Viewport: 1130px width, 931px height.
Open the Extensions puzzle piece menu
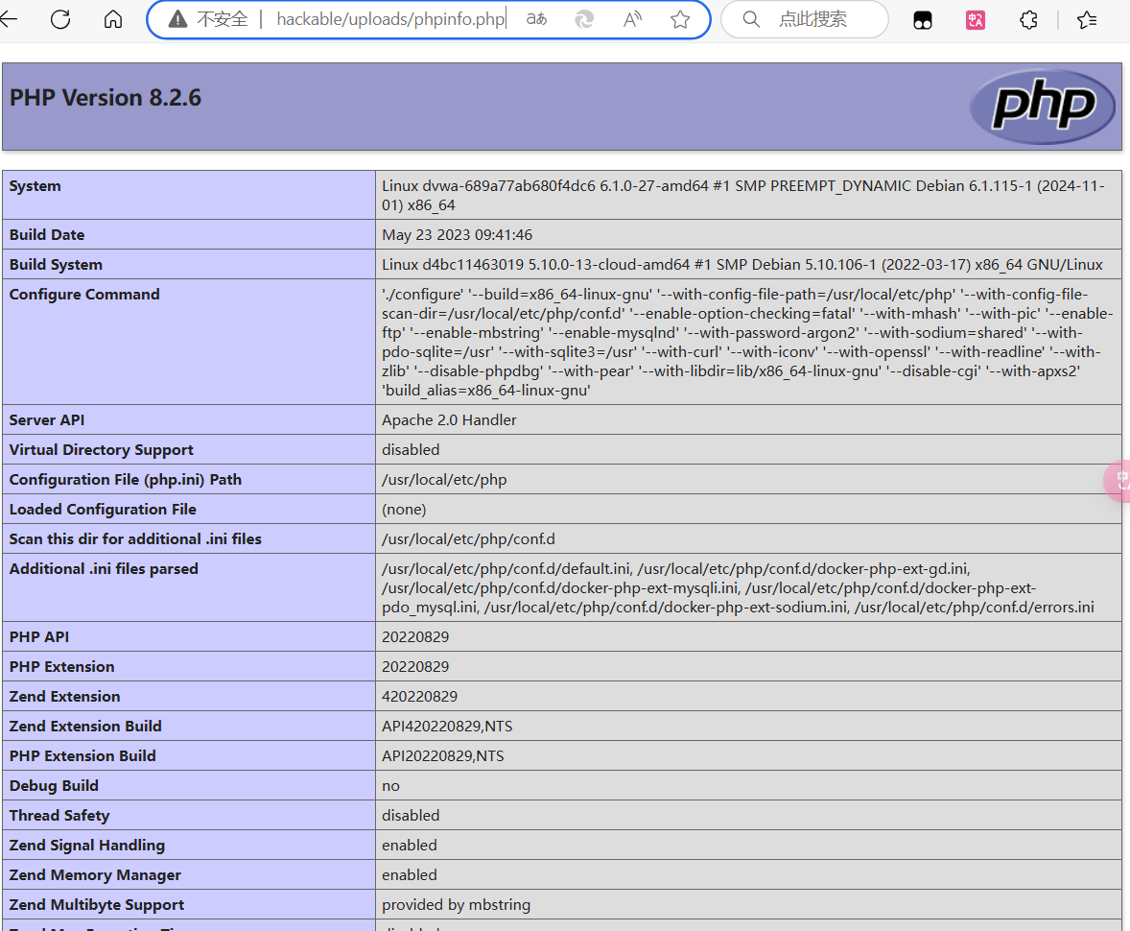click(1028, 20)
